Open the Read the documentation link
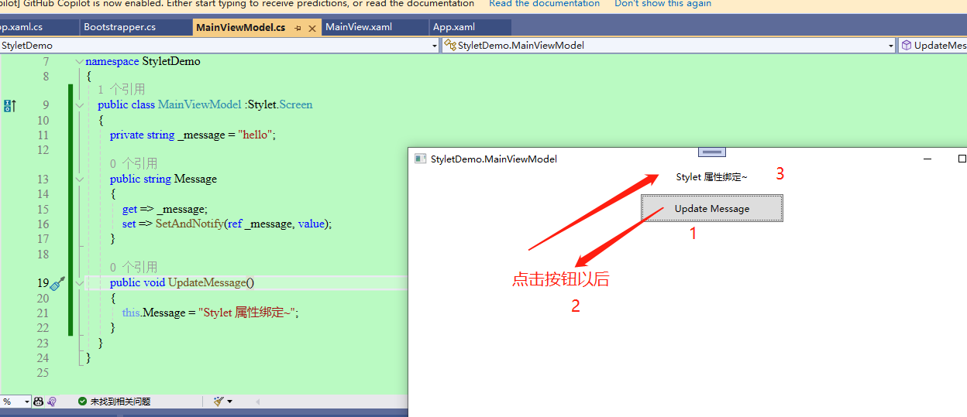Image resolution: width=967 pixels, height=417 pixels. (x=544, y=4)
